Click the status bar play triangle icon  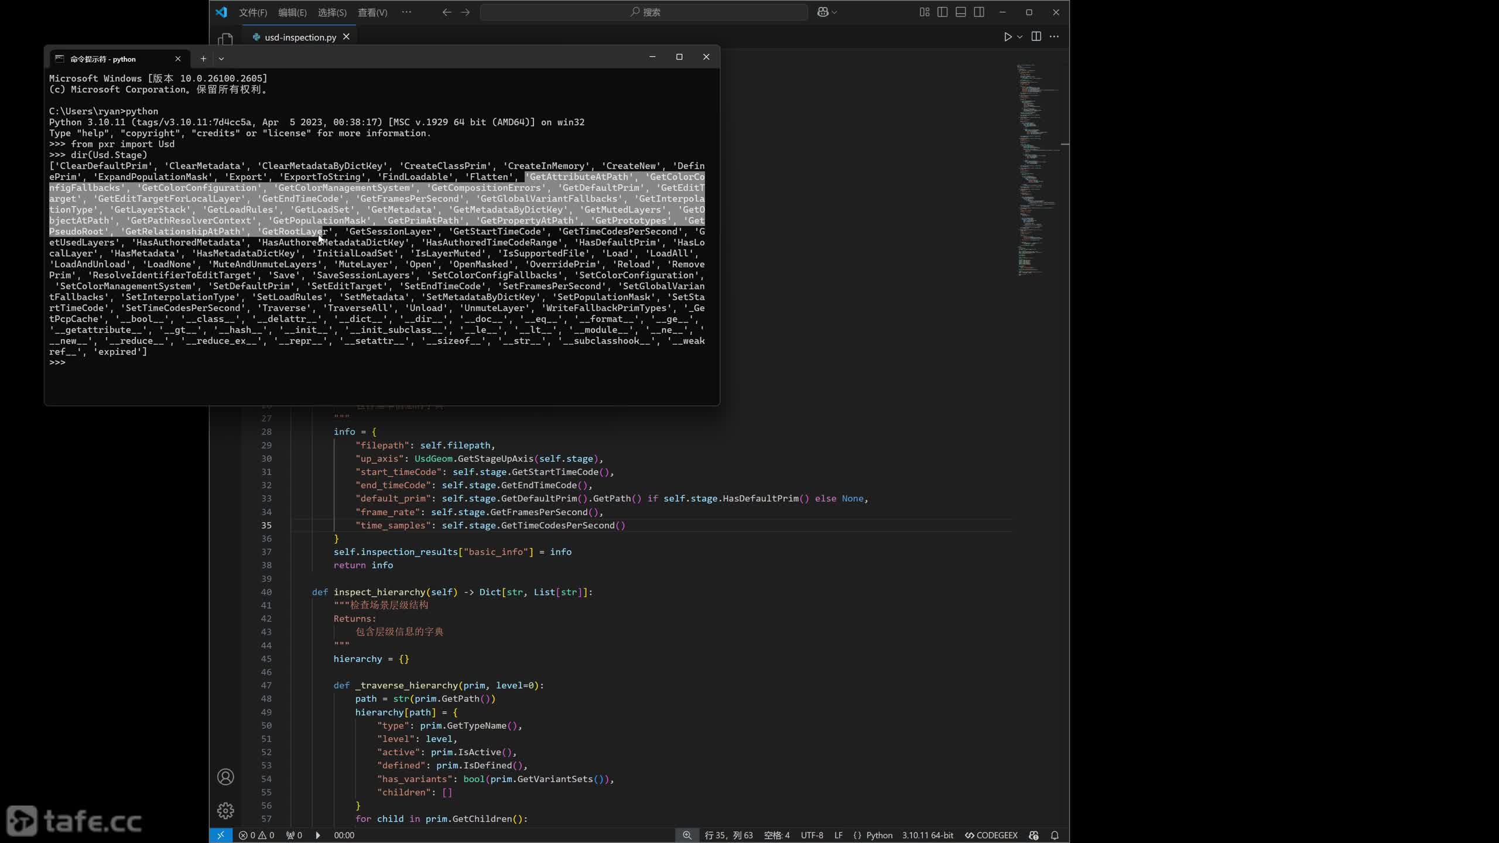(x=318, y=835)
